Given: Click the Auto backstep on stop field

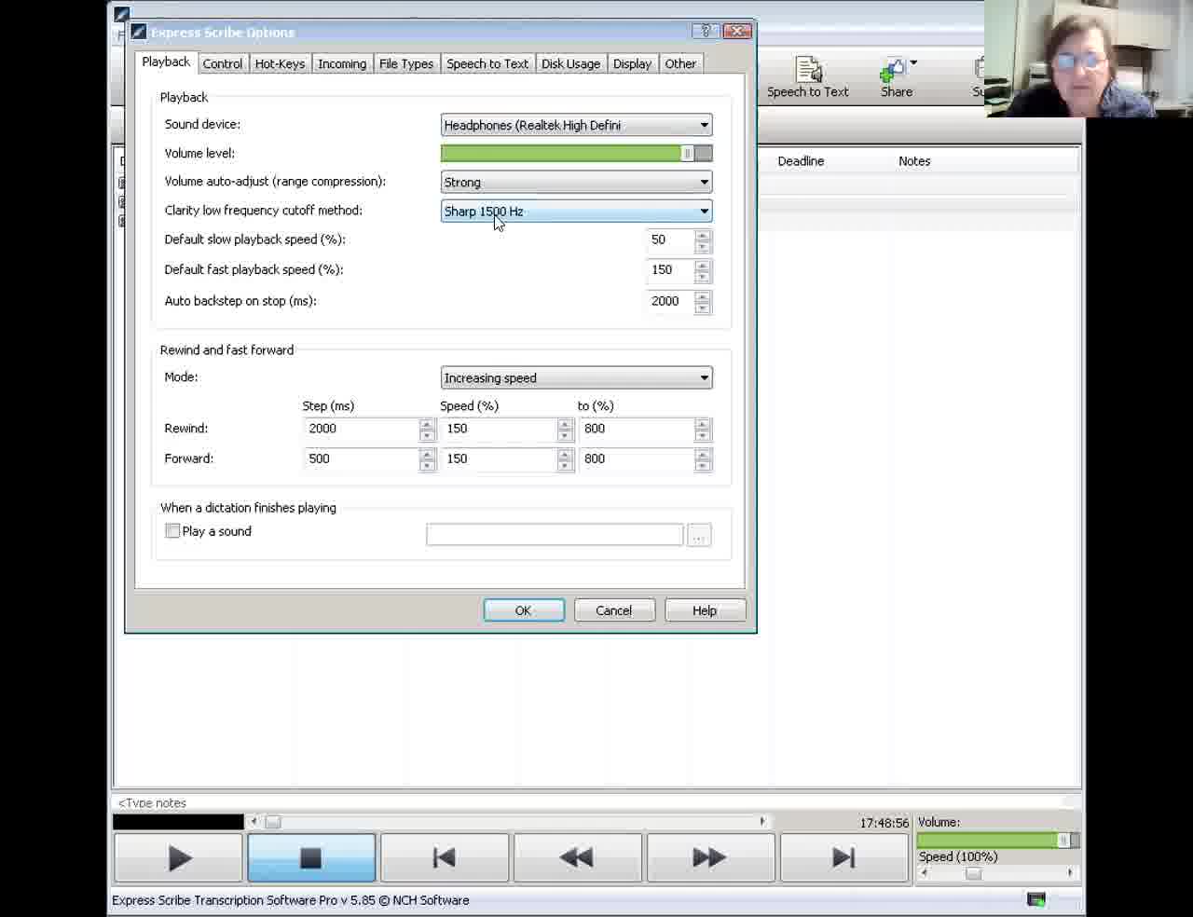Looking at the screenshot, I should pos(671,301).
